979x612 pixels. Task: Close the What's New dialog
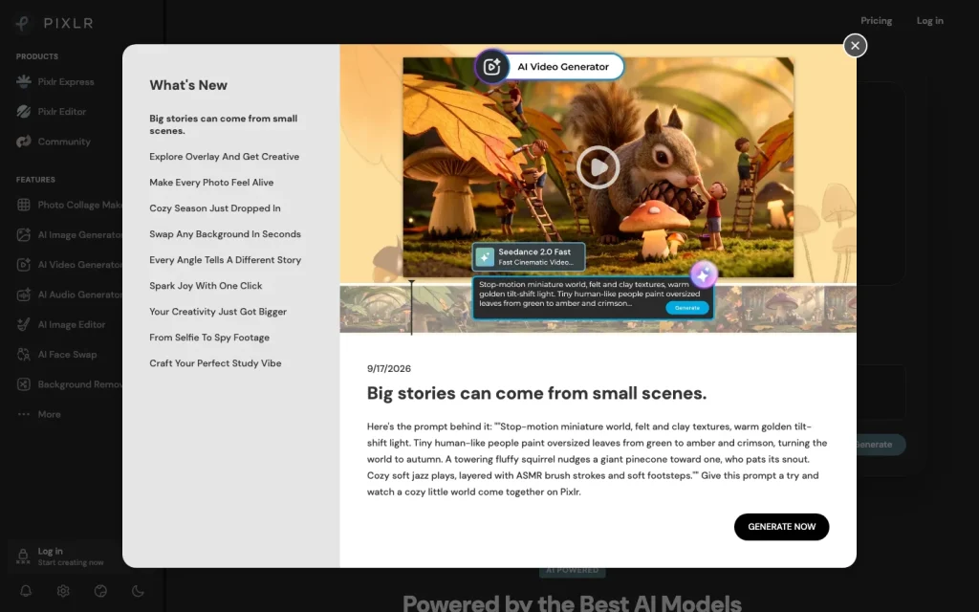[x=855, y=46]
